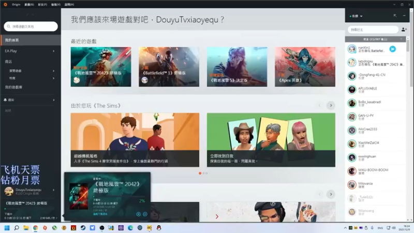Select the My Home (我的首頁) sidebar item
Viewport: 414px width, 233px height.
tap(31, 40)
